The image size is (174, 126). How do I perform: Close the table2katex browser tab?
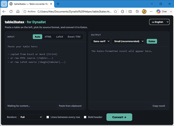coord(51,4)
